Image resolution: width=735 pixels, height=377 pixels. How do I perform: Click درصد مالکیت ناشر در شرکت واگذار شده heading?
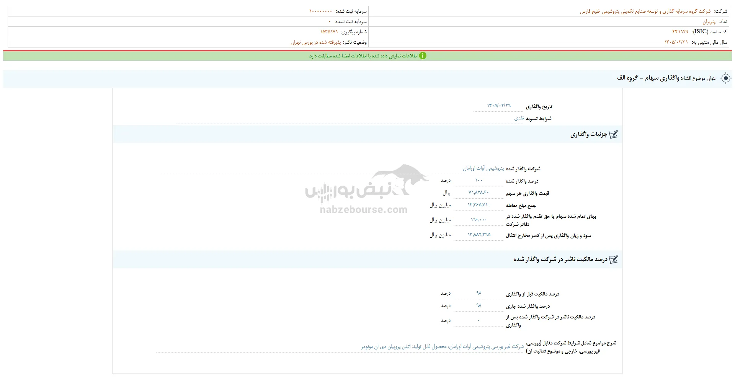click(x=560, y=259)
